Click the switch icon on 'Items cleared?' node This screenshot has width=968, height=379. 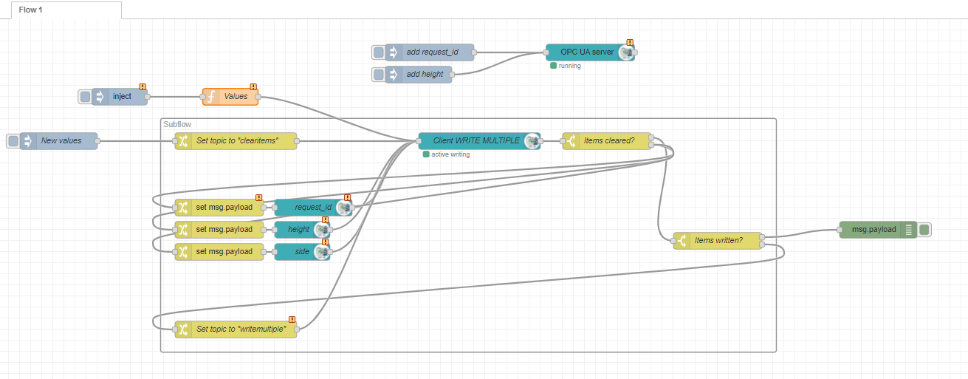pos(571,141)
